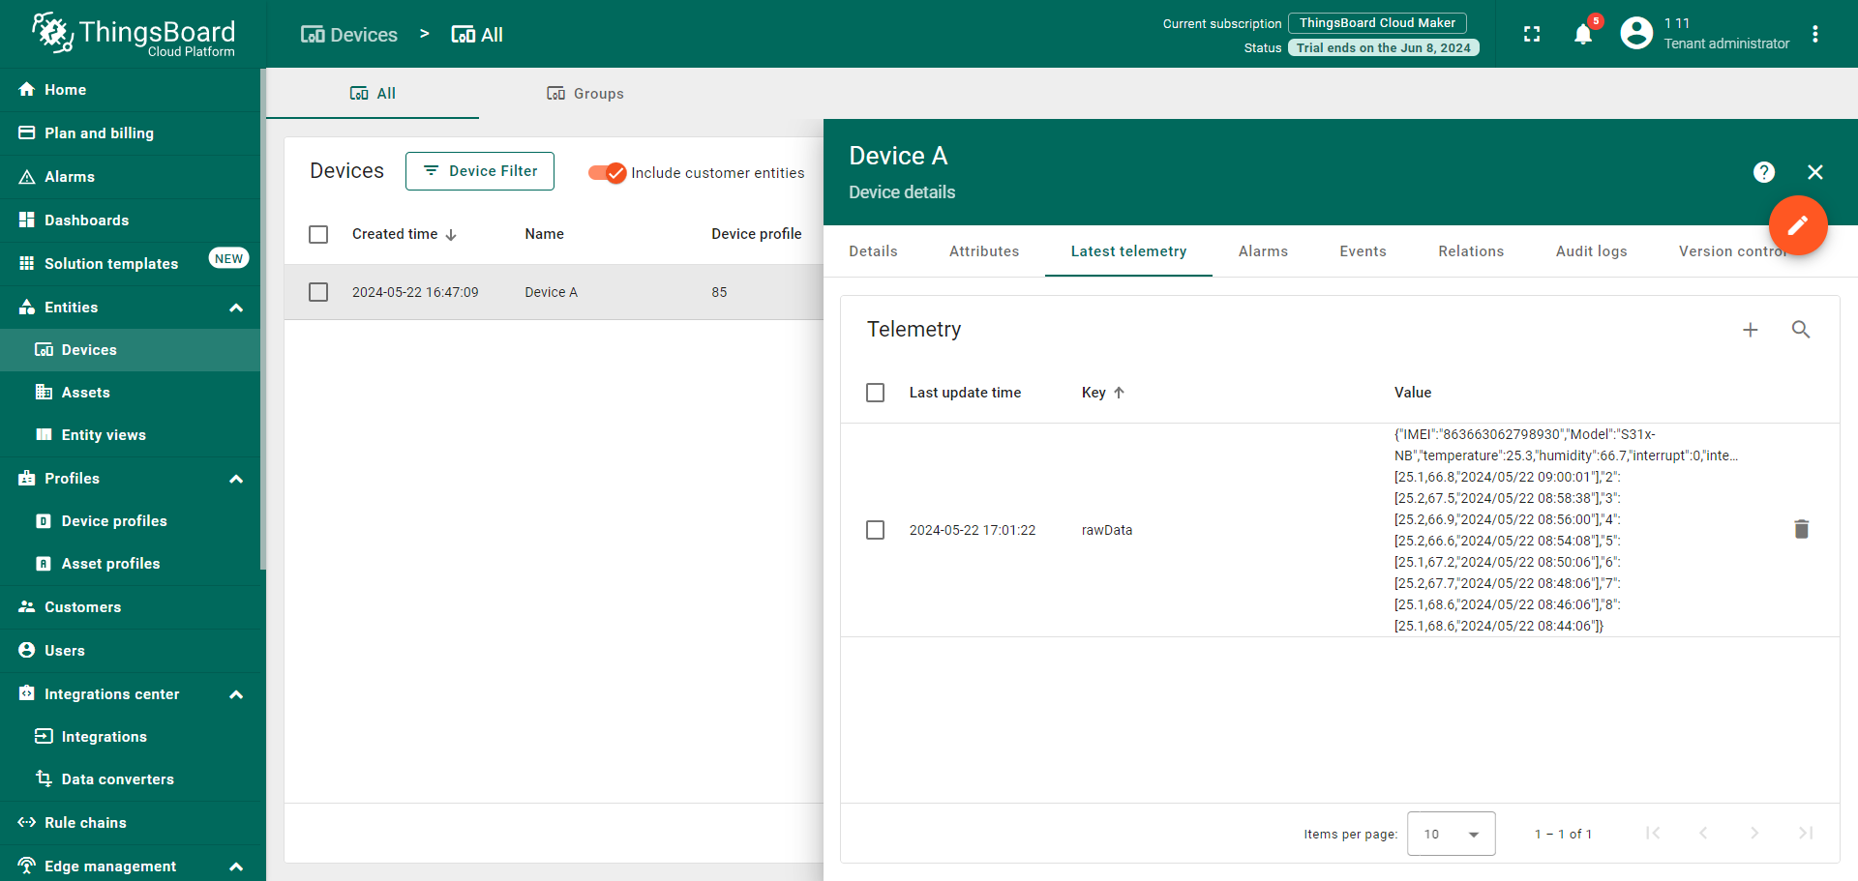Select Latest telemetry tab

(1128, 251)
